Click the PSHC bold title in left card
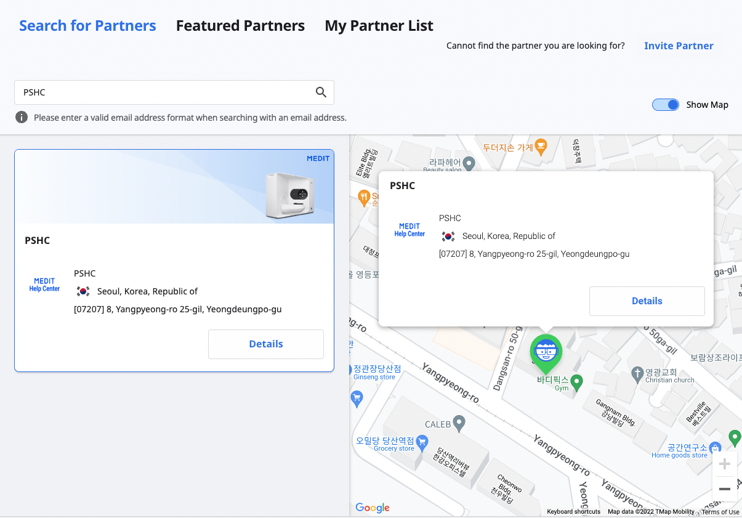The height and width of the screenshot is (518, 742). (x=38, y=241)
